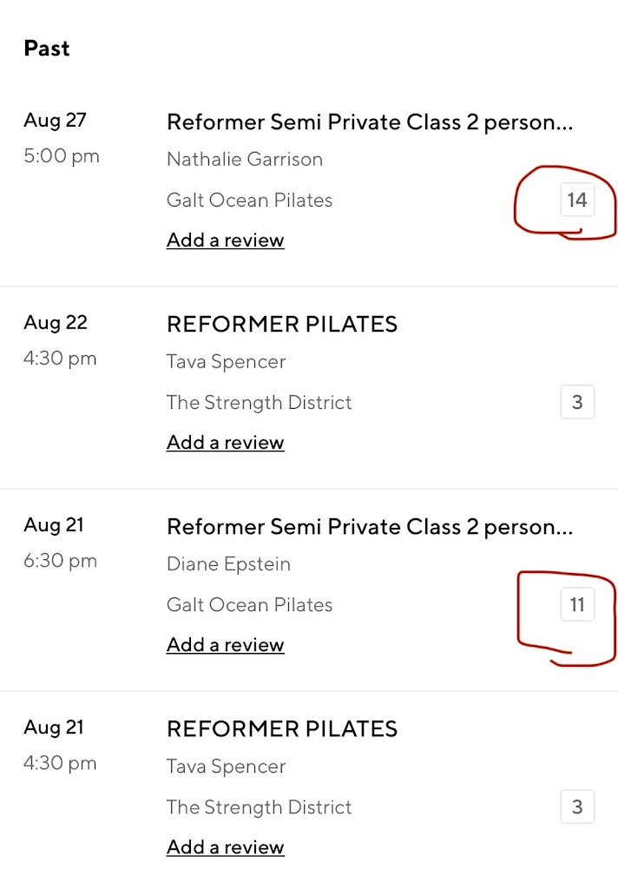
Task: Select instructor Diane Epstein
Action: coord(228,564)
